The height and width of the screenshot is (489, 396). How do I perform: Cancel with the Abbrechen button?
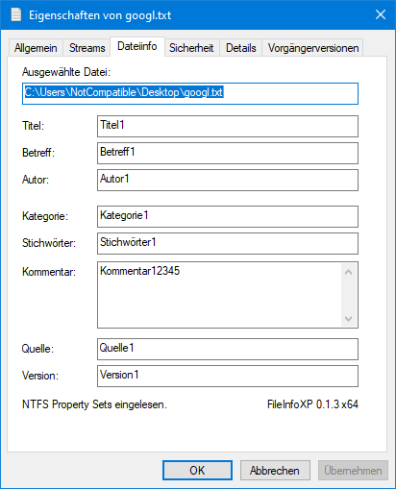pos(275,470)
